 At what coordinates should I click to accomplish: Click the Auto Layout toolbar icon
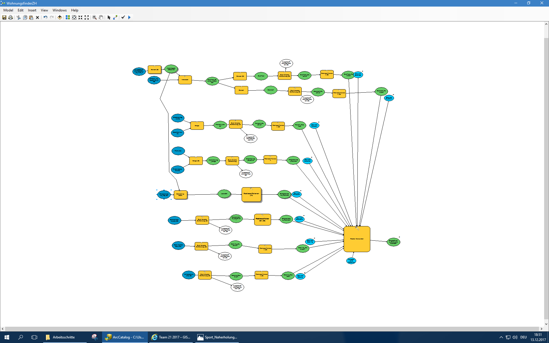[68, 17]
